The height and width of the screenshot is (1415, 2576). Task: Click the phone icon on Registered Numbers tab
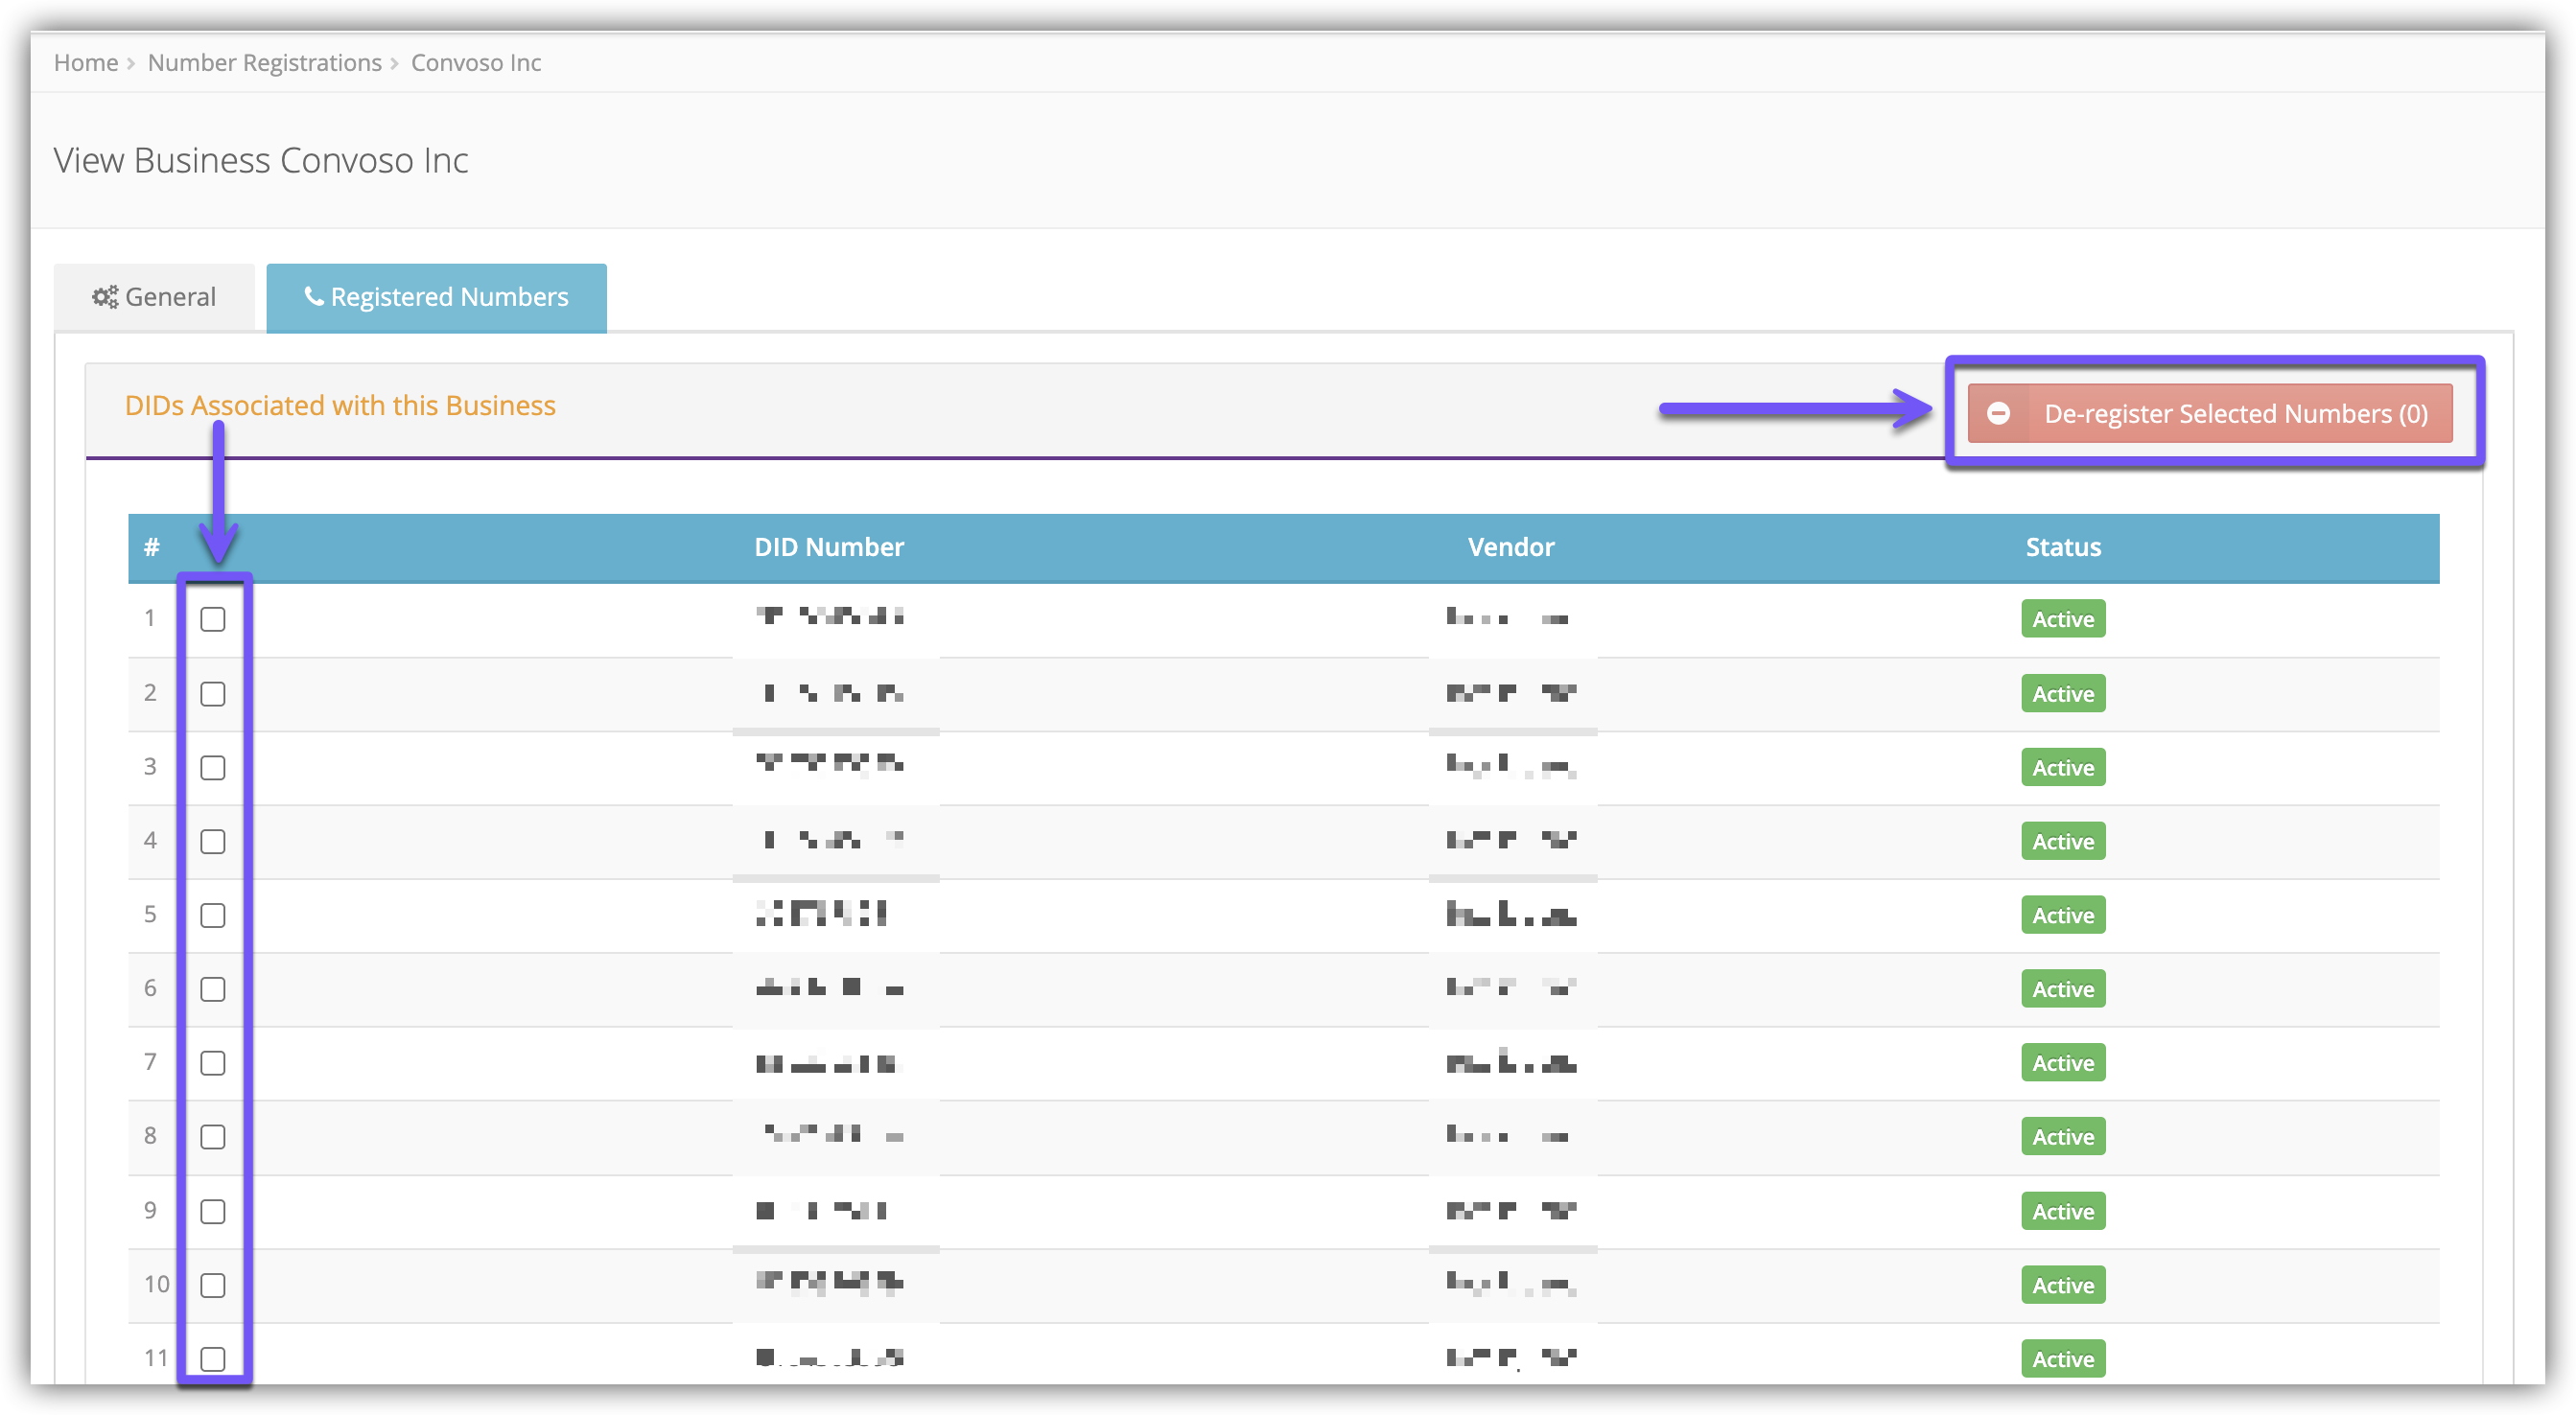pos(314,296)
